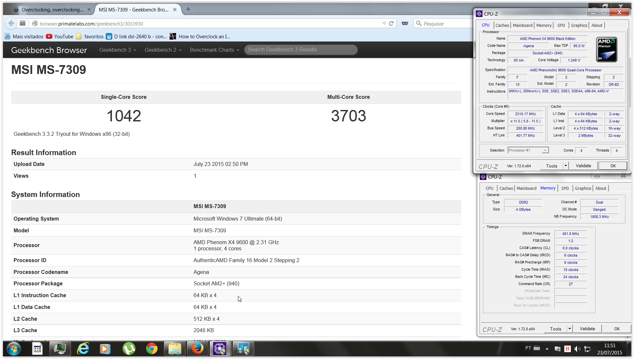Switch to CPU tab in lower CPU-Z window

[x=489, y=188]
